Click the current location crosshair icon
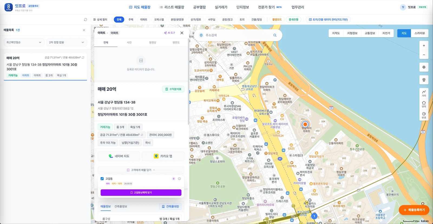Screen dimensions: 433x224 coord(424,67)
